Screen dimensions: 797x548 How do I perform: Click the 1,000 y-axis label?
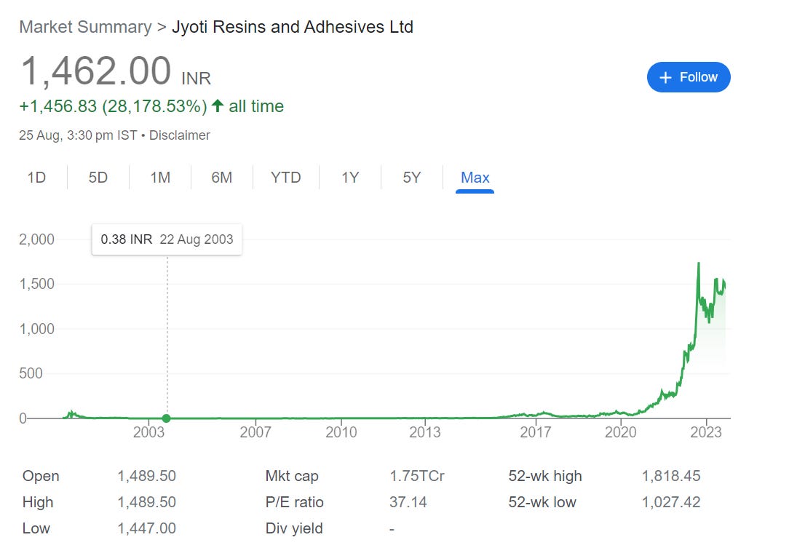tap(36, 329)
